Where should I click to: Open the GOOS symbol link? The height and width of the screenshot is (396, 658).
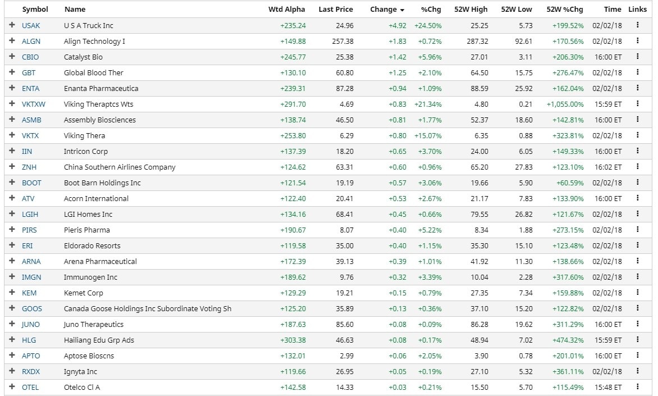click(x=31, y=308)
